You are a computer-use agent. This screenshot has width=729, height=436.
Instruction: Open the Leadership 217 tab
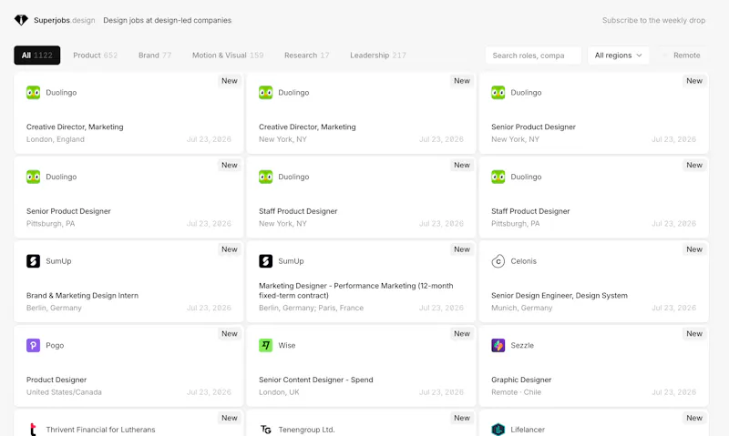(378, 56)
